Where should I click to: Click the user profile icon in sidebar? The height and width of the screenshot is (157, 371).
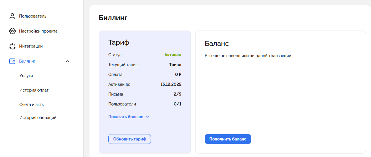pos(12,16)
